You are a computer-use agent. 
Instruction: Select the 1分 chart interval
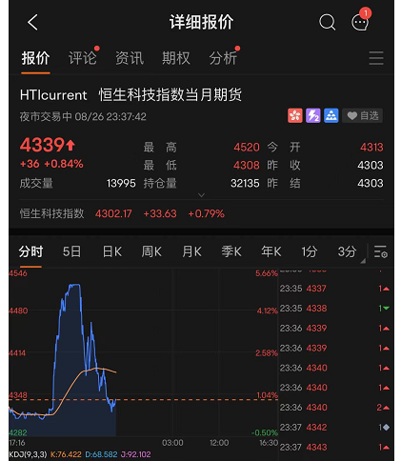pos(310,251)
